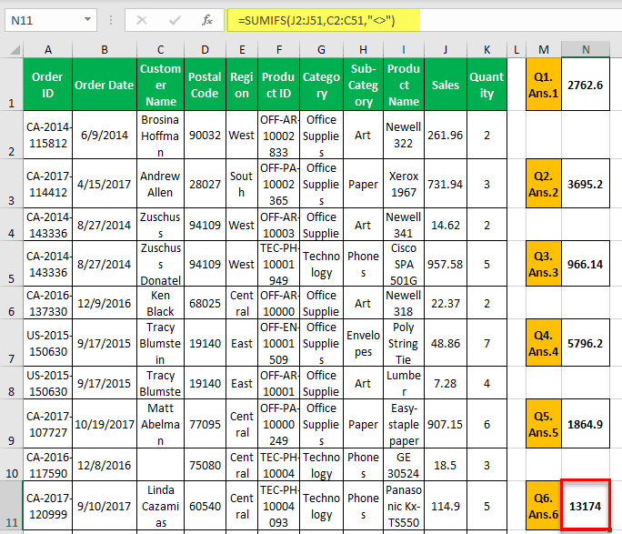Select column C header
The image size is (622, 534).
point(161,50)
